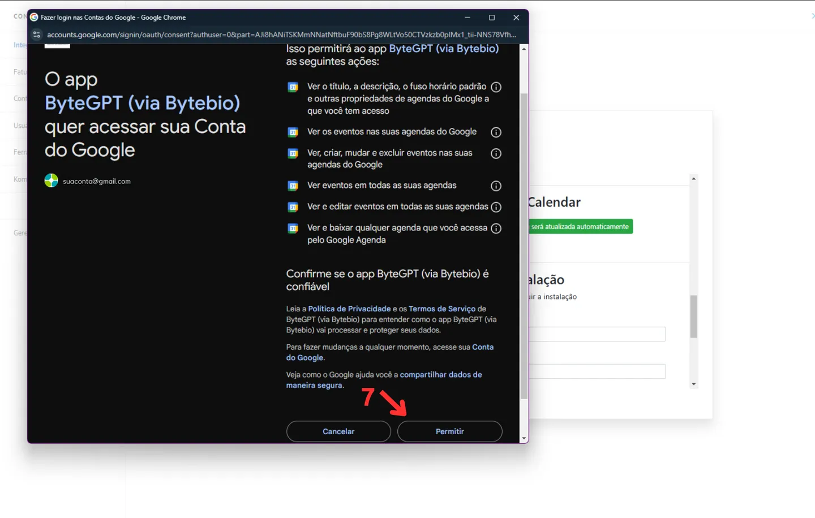Click calendar icon beside 'Ver eventos em todas as suas agendas'
Screen dimensions: 815x518
tap(293, 186)
